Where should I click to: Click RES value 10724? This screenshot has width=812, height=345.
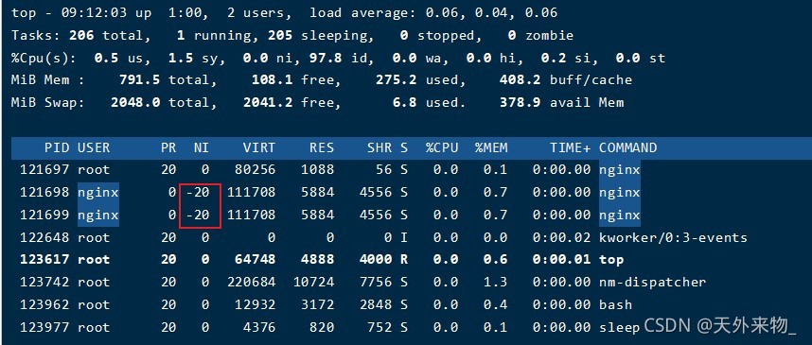coord(313,283)
